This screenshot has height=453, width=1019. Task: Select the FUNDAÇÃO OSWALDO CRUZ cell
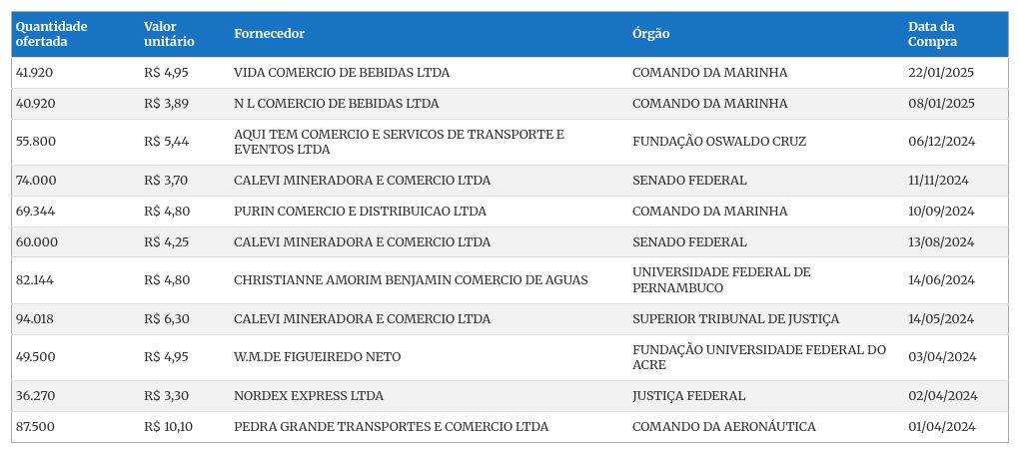(x=718, y=142)
